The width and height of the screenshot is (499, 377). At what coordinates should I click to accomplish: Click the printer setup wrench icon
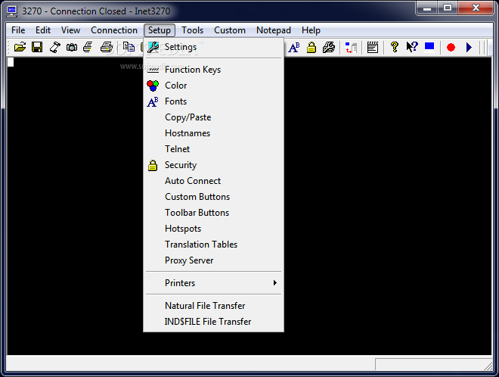(329, 48)
